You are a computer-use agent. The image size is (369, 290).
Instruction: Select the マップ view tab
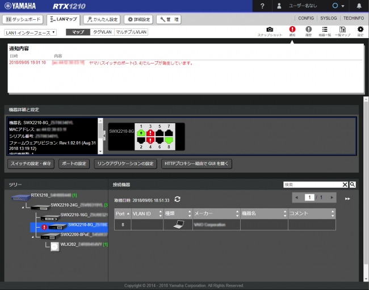coord(78,32)
